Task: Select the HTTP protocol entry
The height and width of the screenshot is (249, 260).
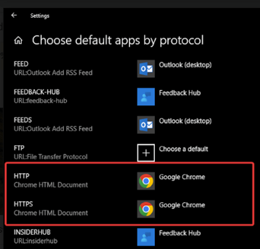Action: 51,181
